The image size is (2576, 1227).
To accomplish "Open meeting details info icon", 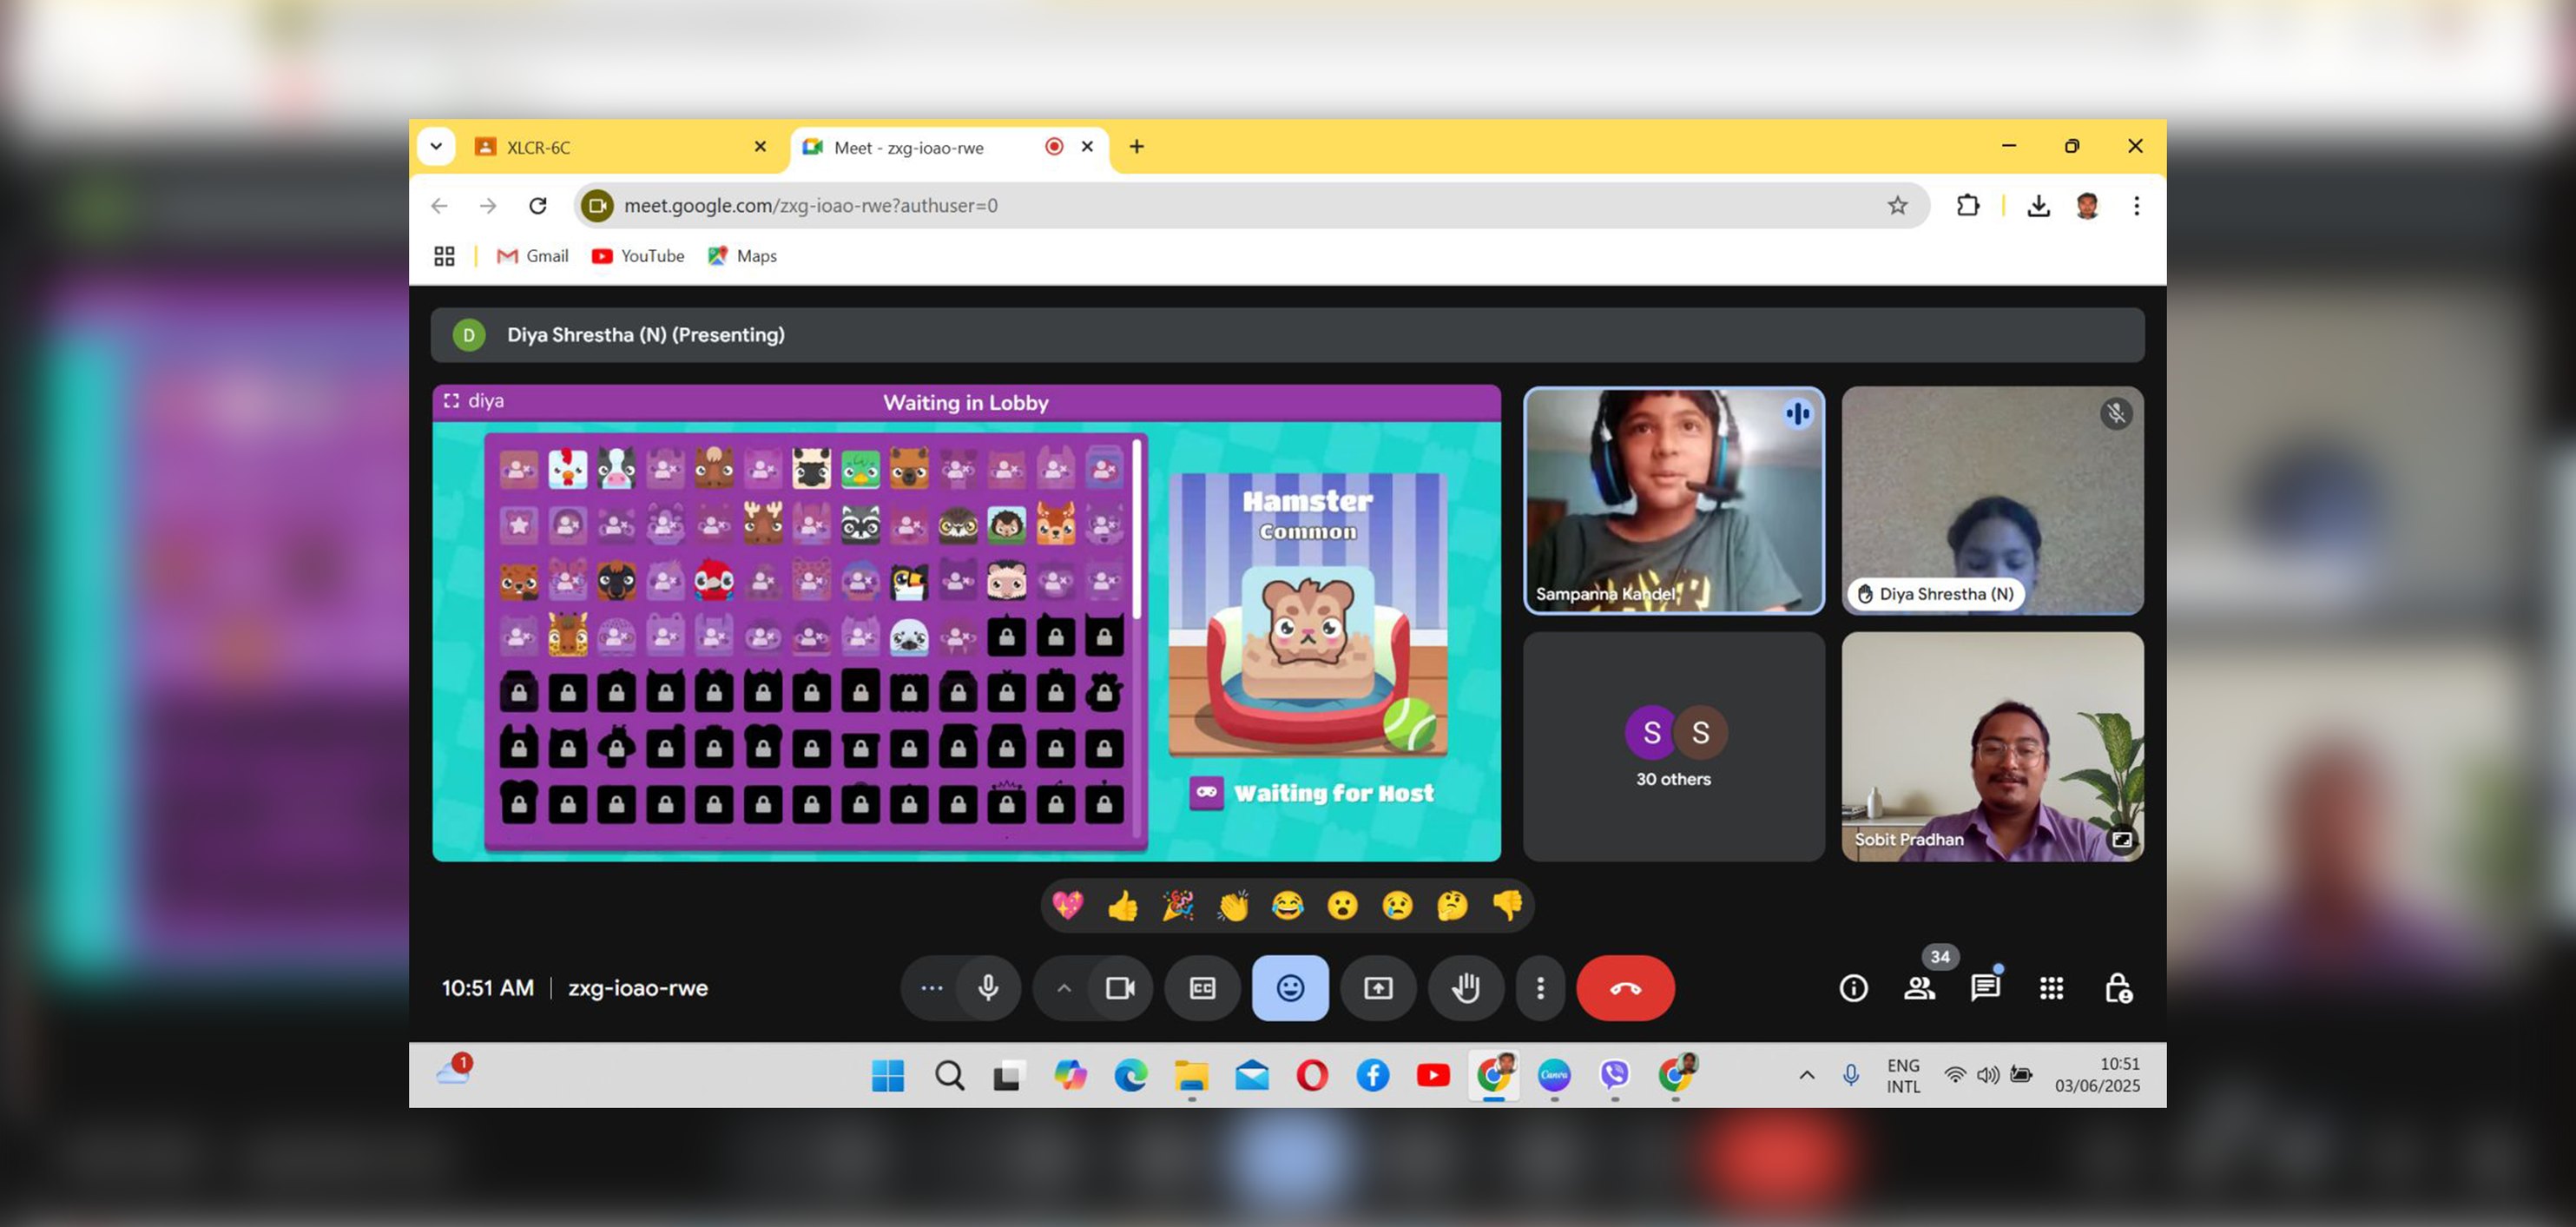I will (x=1853, y=988).
